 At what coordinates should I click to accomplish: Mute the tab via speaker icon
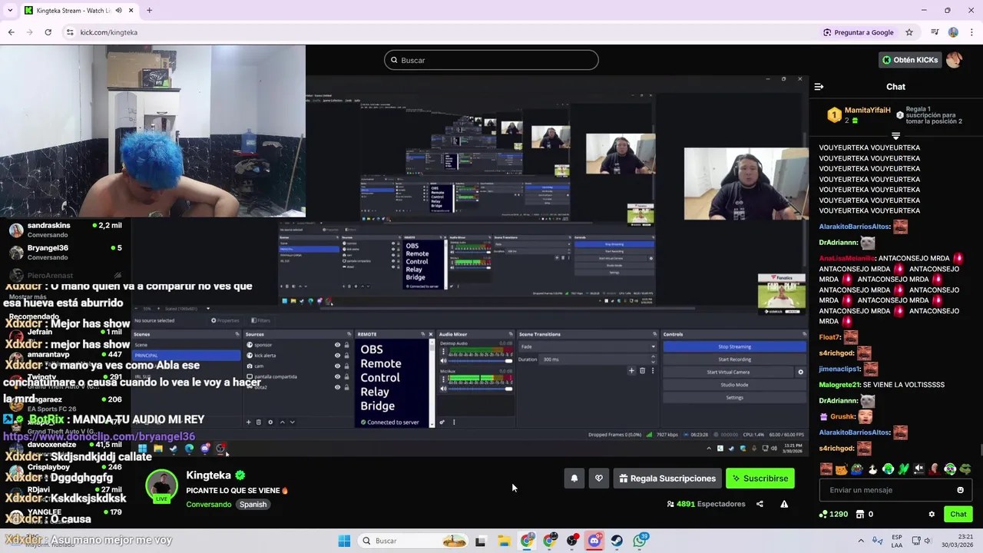117,11
